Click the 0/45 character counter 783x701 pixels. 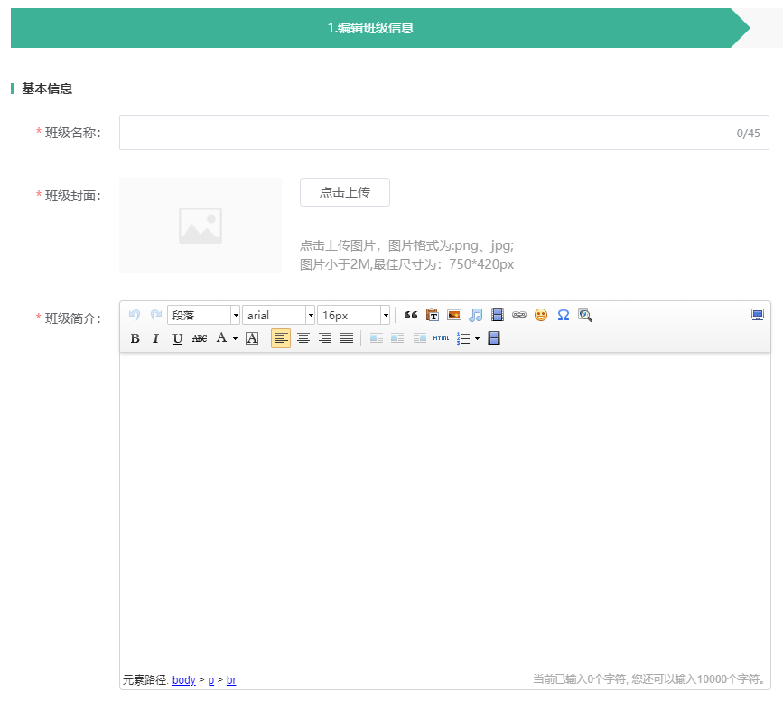pyautogui.click(x=748, y=134)
